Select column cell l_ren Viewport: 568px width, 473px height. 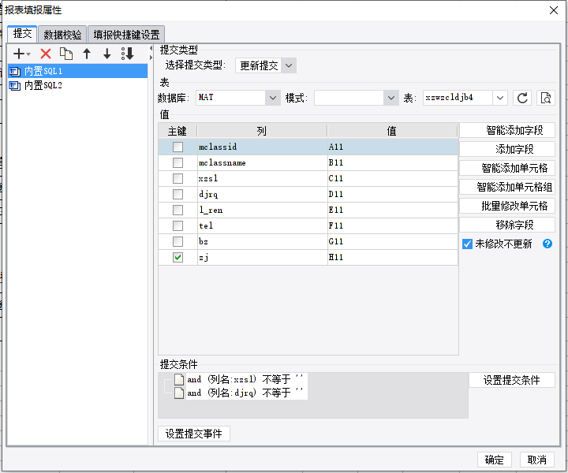[262, 210]
